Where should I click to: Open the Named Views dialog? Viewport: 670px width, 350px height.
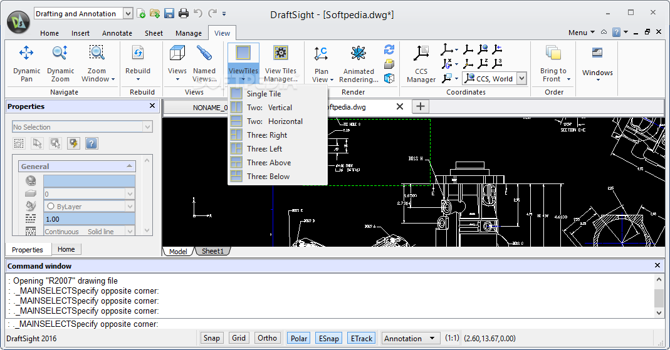(204, 64)
